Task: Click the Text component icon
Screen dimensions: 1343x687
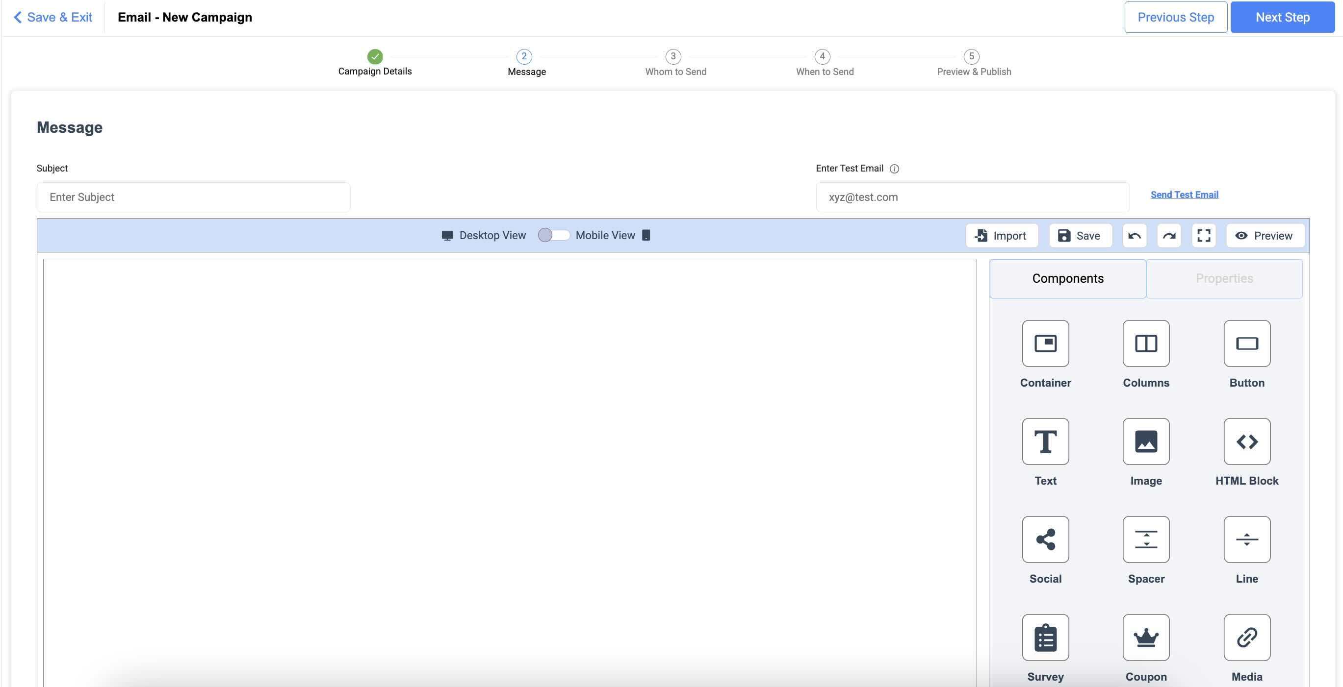Action: pyautogui.click(x=1045, y=441)
